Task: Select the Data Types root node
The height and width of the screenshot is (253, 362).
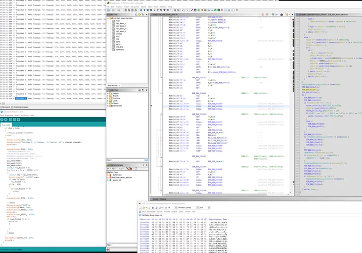Action: coord(114,173)
